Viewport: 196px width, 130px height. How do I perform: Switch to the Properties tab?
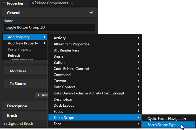pos(15,3)
